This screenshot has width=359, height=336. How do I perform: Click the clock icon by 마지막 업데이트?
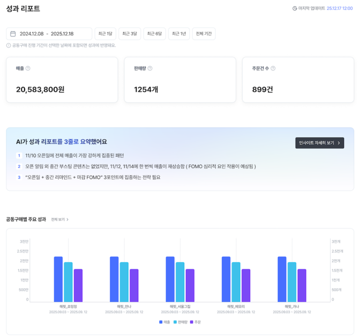click(x=294, y=9)
